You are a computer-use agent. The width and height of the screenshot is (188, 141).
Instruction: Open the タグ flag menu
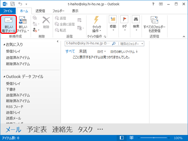point(124,23)
